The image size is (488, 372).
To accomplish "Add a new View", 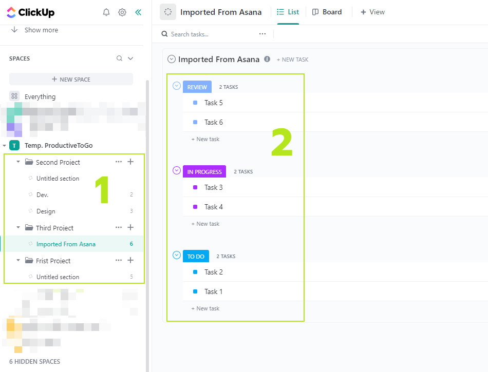I will [372, 12].
